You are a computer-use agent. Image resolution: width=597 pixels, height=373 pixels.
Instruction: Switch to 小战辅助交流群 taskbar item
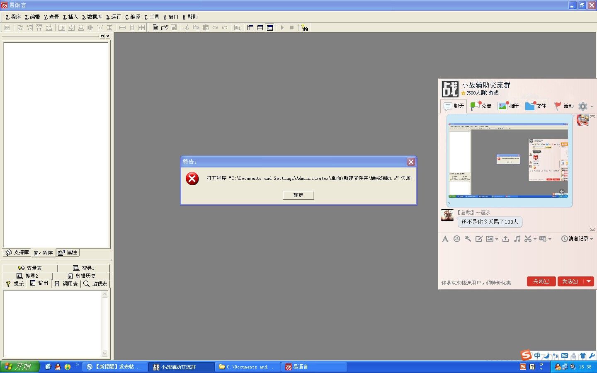pos(182,367)
